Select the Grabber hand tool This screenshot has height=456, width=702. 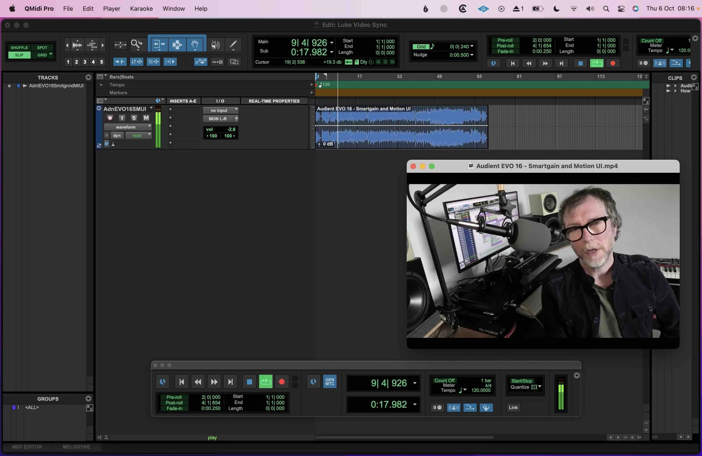[x=195, y=44]
